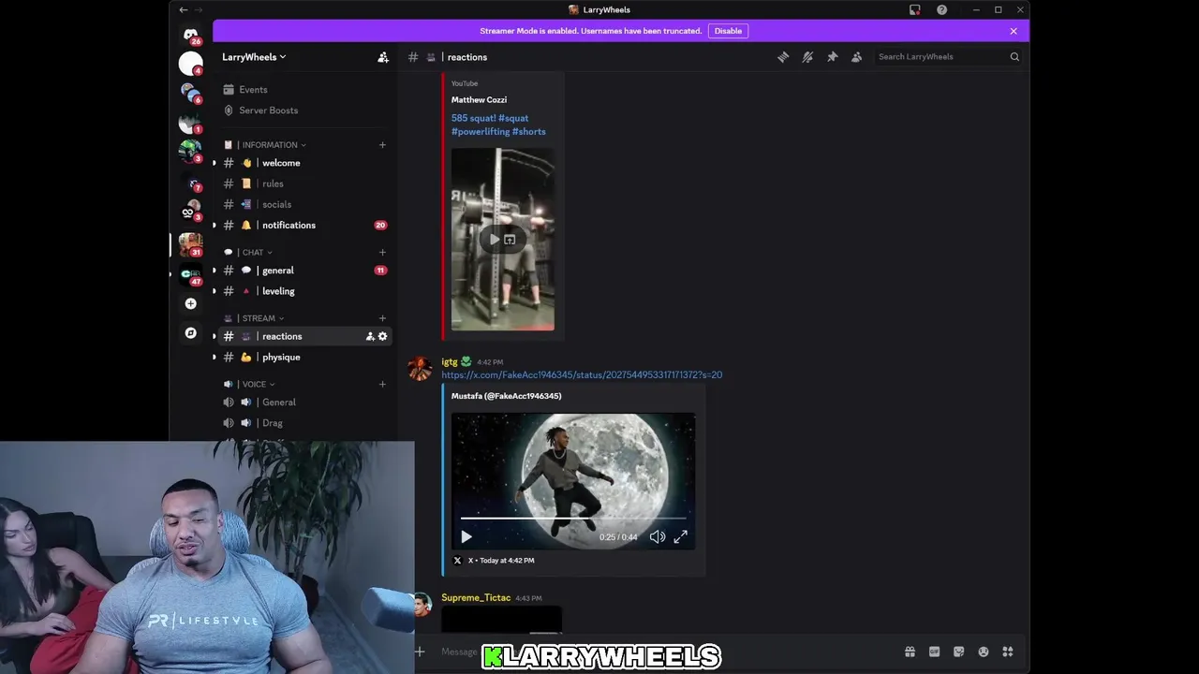Open reactions channel settings gear
The height and width of the screenshot is (674, 1199).
[x=382, y=336]
